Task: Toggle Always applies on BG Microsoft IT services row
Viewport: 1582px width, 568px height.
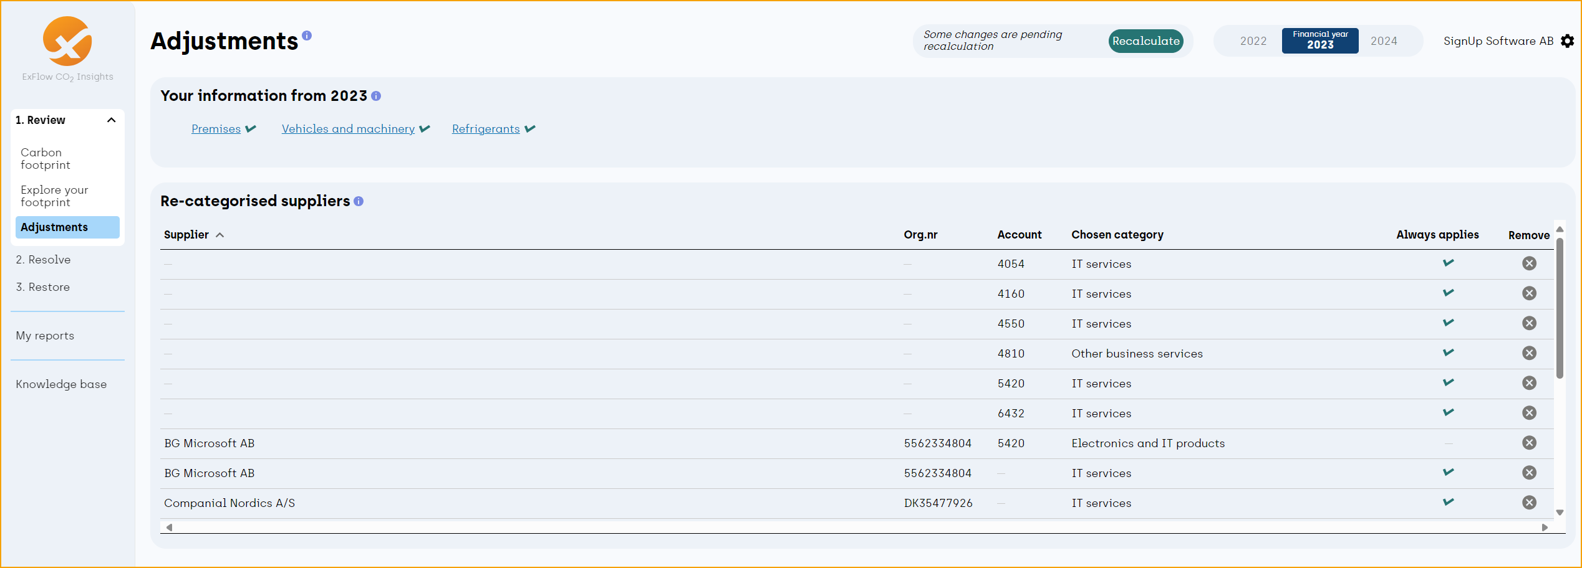Action: [x=1448, y=472]
